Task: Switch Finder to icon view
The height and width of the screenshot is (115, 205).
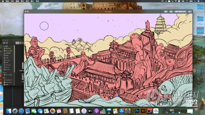Action: (x=17, y=43)
